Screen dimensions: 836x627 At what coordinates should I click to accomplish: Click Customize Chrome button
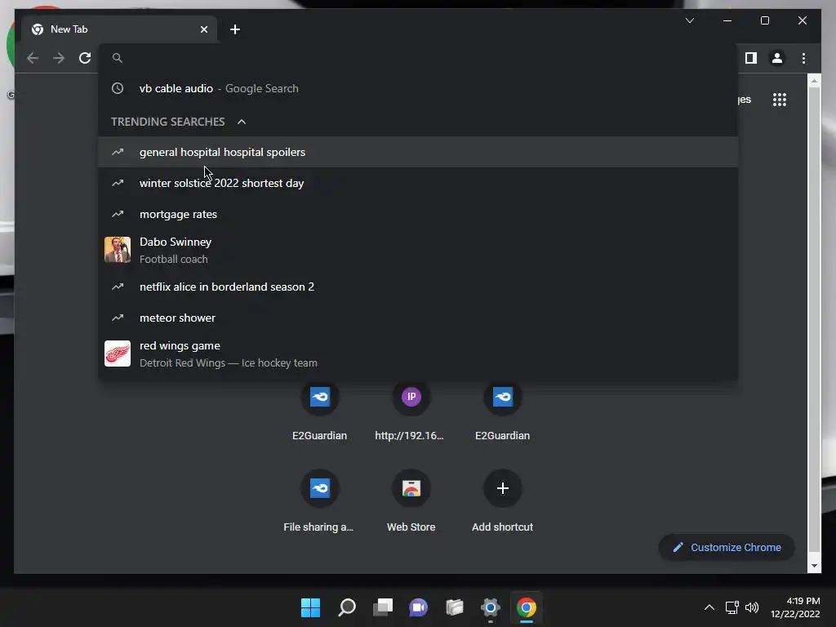[726, 548]
